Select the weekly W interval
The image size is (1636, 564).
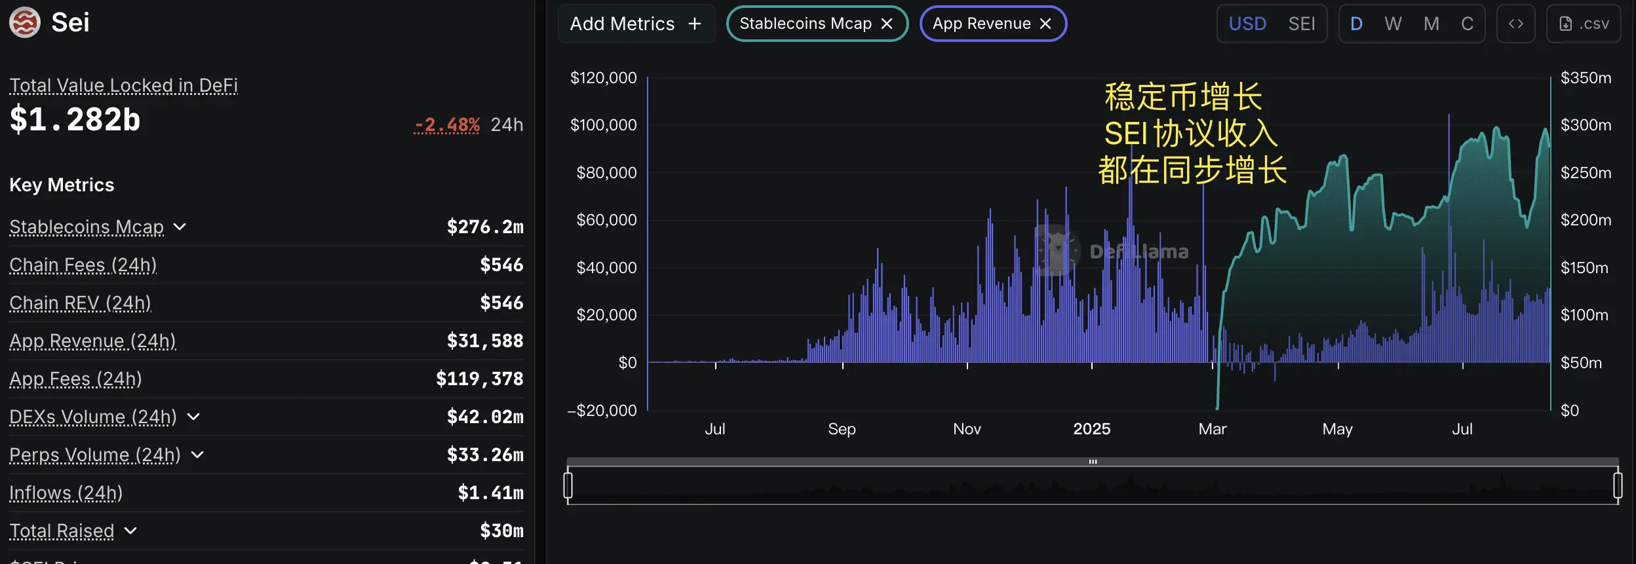point(1393,24)
